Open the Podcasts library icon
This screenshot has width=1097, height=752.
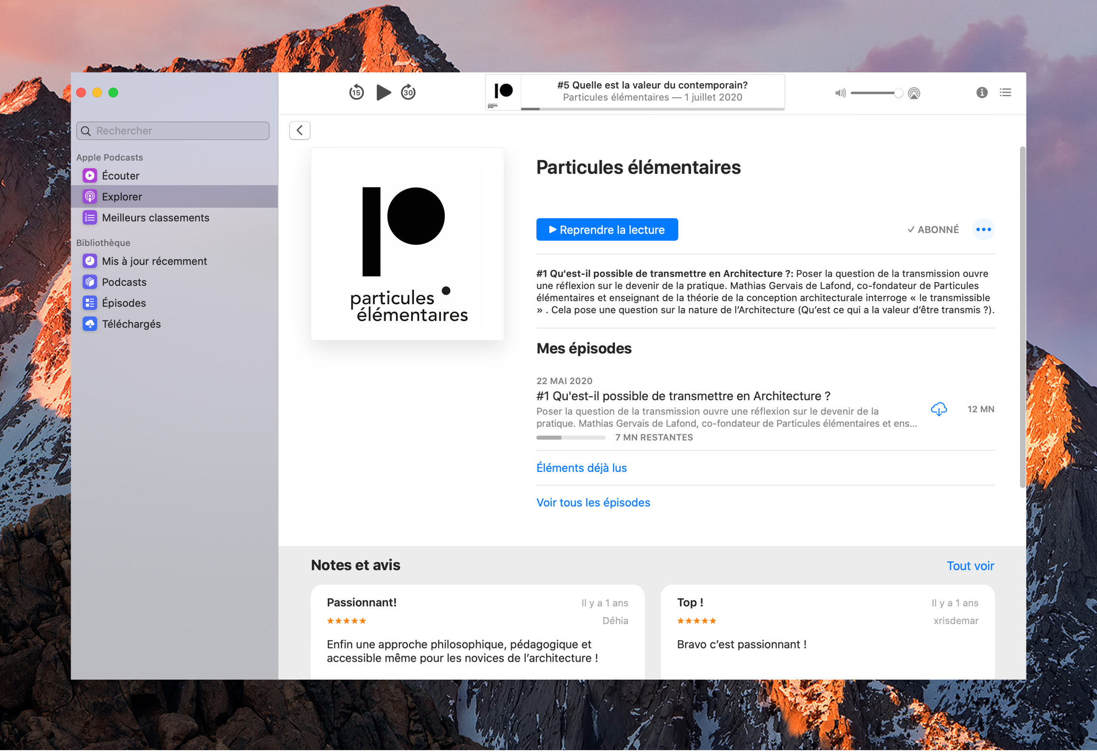90,282
